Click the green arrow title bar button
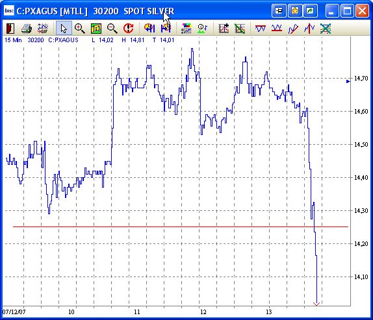 pyautogui.click(x=310, y=10)
